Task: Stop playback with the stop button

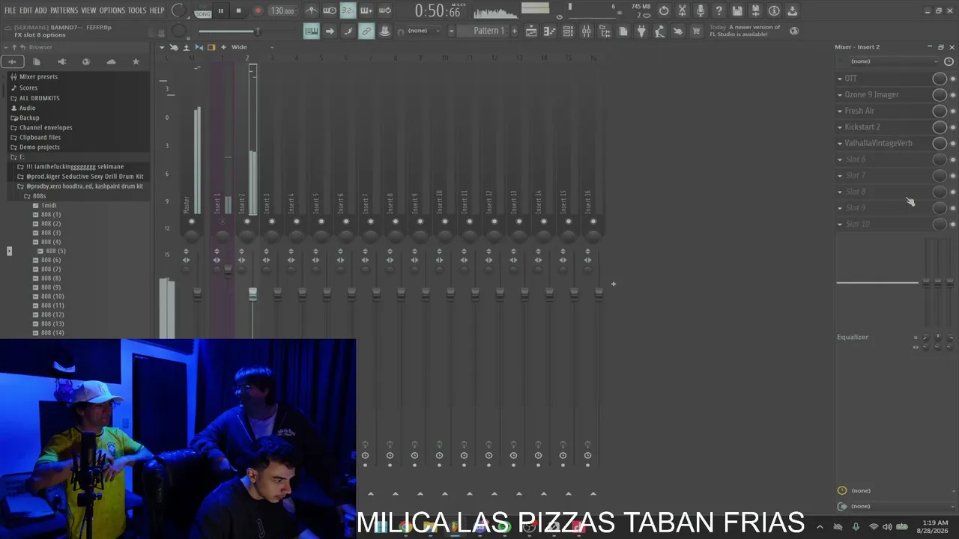Action: coord(238,10)
